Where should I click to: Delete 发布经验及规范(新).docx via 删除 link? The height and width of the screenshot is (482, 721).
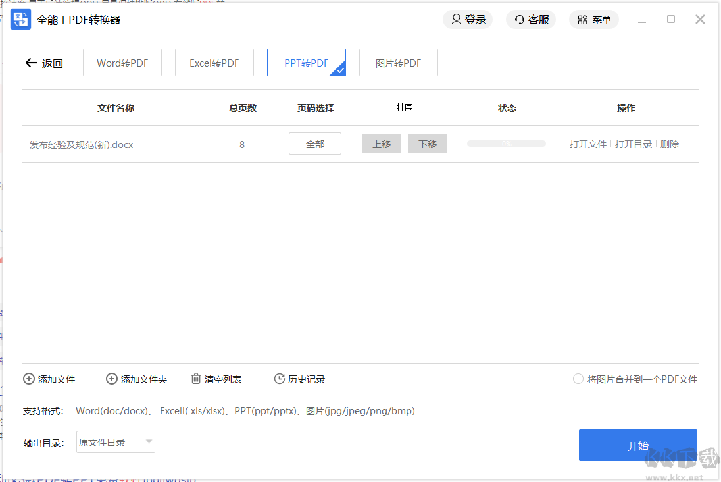(x=669, y=144)
